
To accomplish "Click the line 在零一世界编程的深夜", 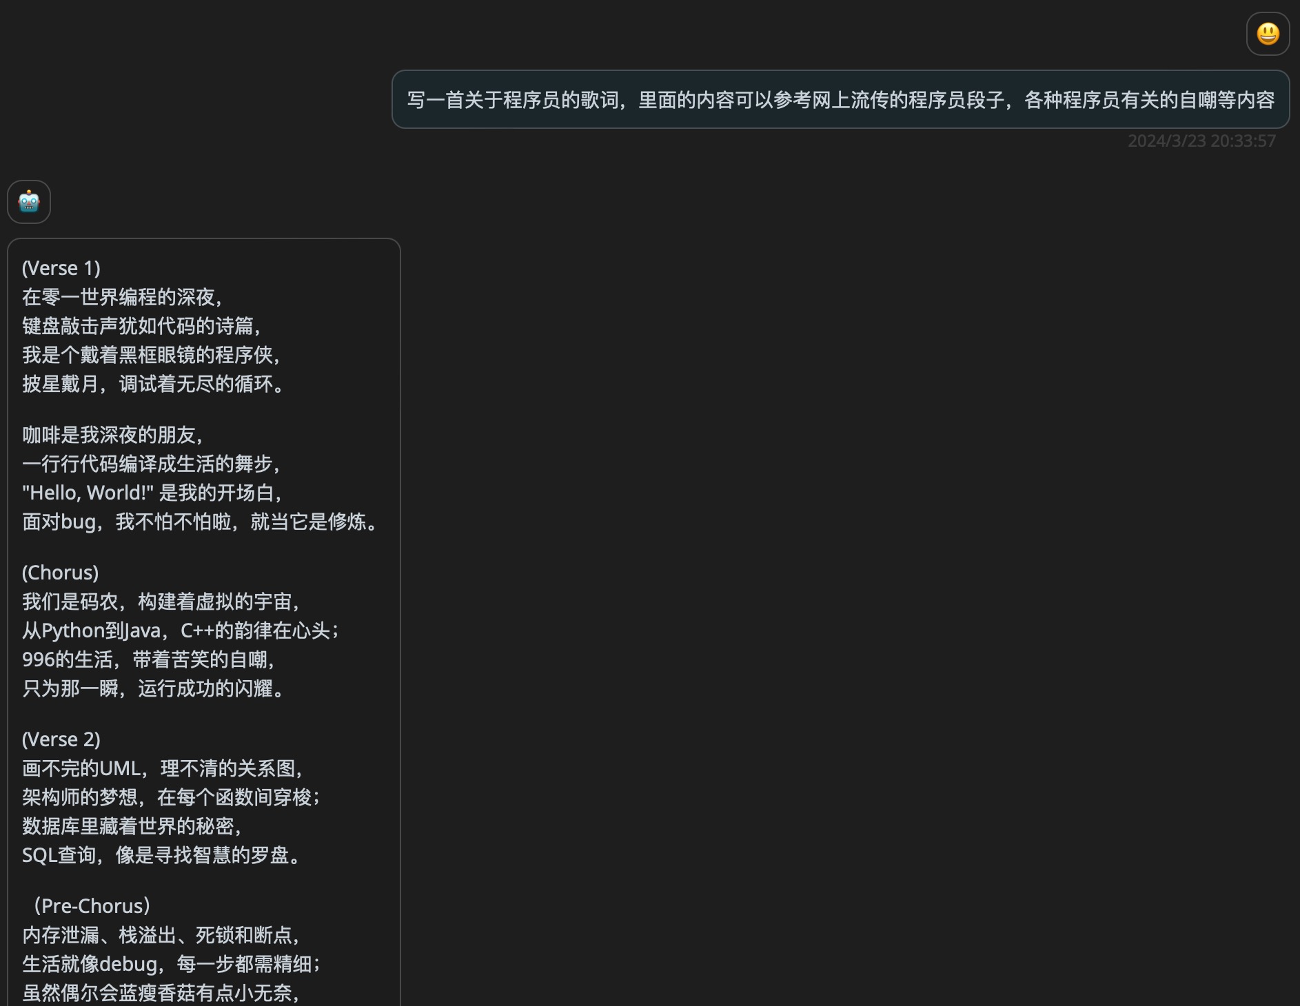I will [123, 297].
